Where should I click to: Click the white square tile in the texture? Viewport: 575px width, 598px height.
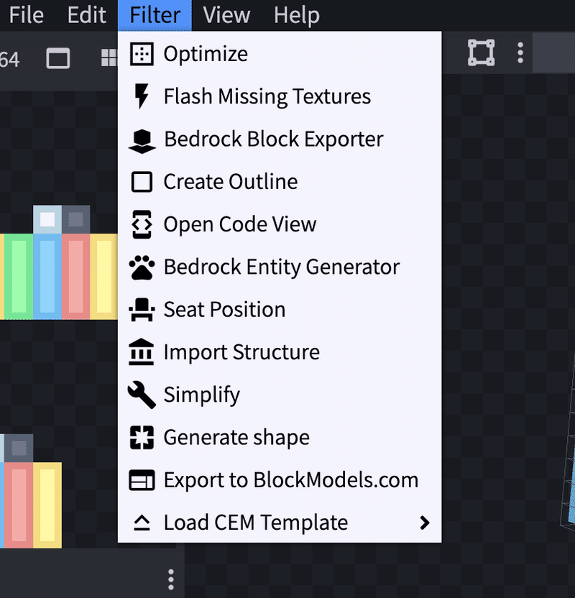[47, 220]
